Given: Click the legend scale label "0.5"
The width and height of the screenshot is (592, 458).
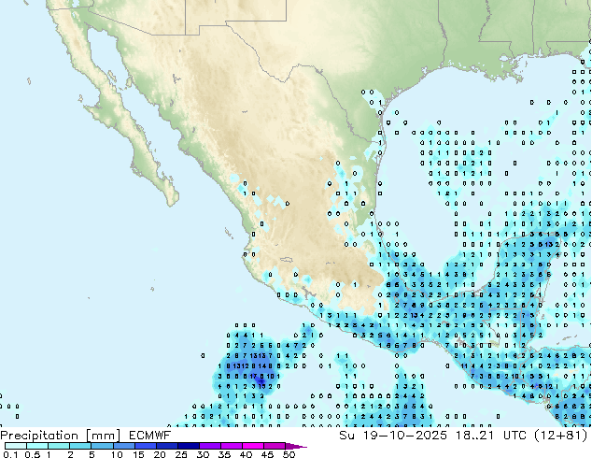Looking at the screenshot, I should [x=33, y=454].
